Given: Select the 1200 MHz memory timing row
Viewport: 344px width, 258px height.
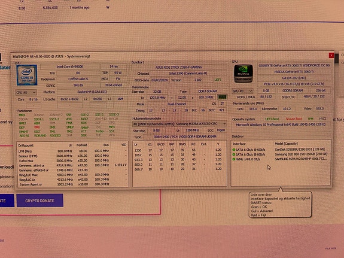Looking at the screenshot, I should pyautogui.click(x=179, y=150).
